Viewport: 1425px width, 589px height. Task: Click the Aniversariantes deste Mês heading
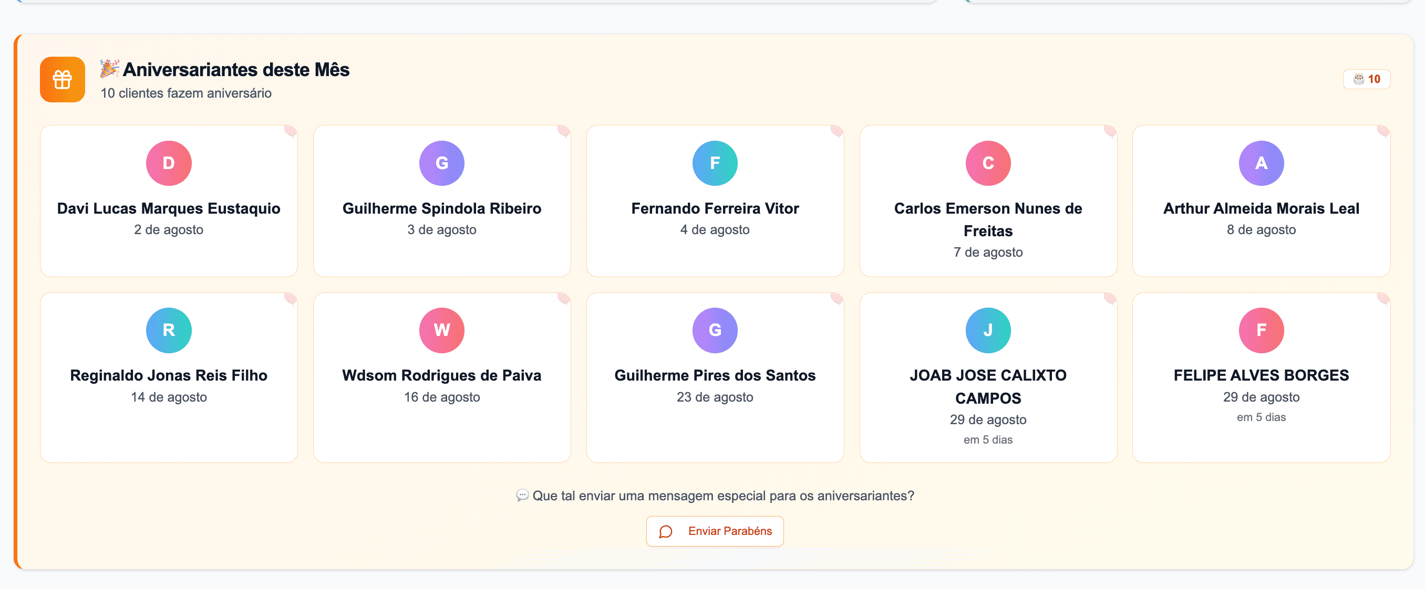pyautogui.click(x=235, y=70)
